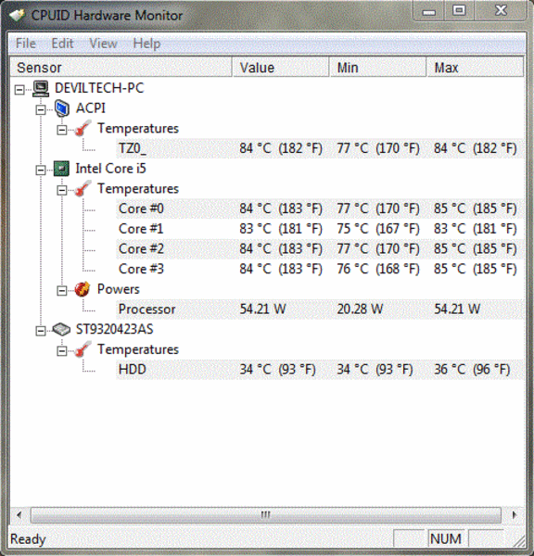Click the ST9320423AS hard drive icon
Screen dimensions: 534x556
pyautogui.click(x=61, y=329)
